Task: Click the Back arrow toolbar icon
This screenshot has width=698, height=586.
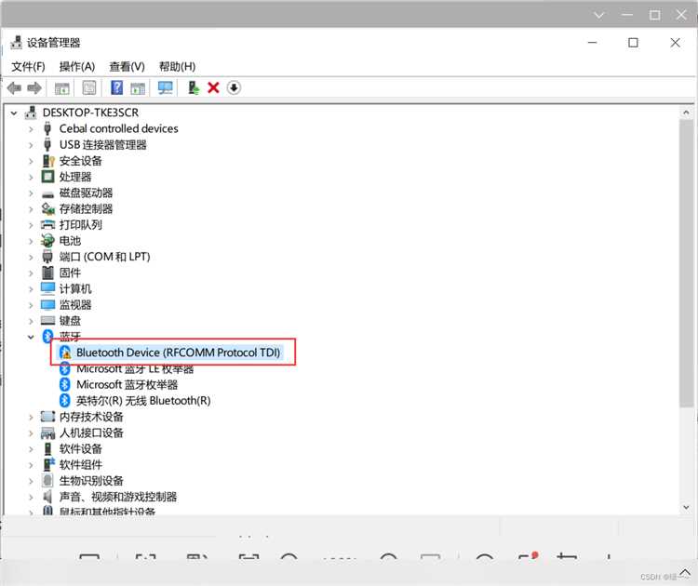Action: (x=14, y=88)
